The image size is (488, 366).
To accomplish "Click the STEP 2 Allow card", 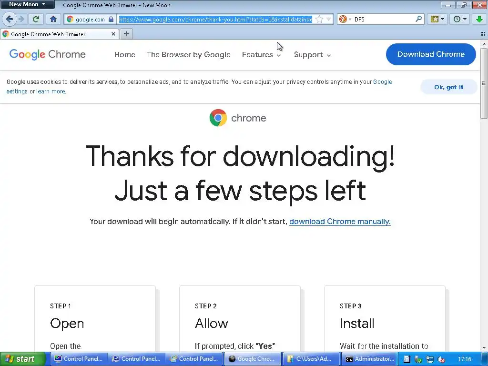I will (x=240, y=319).
